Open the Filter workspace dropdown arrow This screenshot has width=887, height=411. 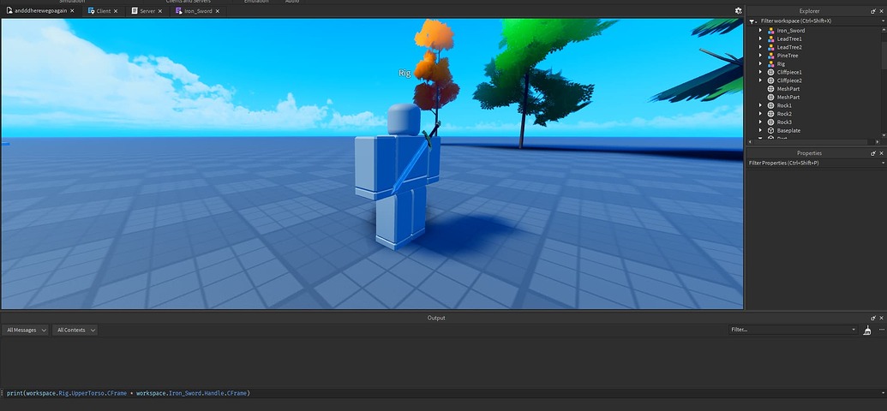pos(883,21)
